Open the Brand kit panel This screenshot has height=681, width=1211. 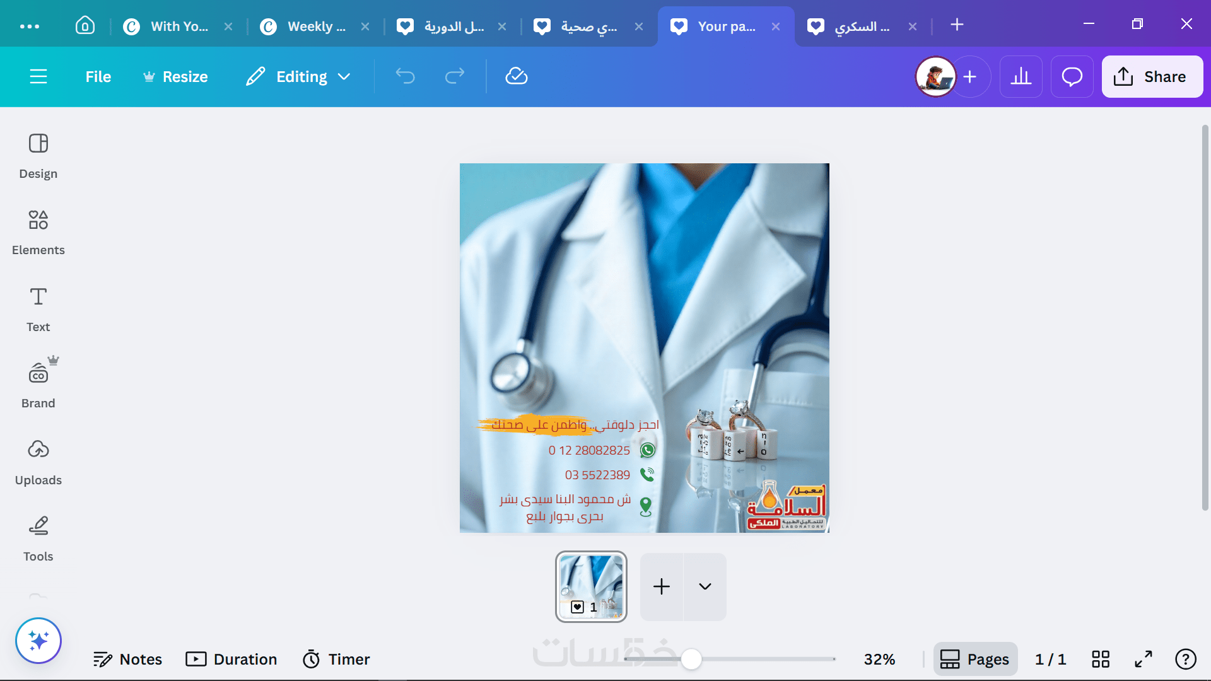coord(38,385)
